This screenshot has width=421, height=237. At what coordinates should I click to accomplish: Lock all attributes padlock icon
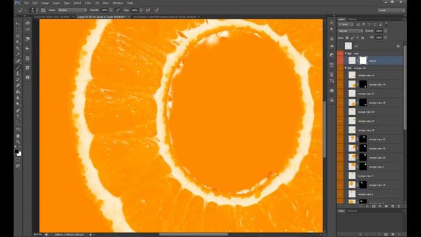tap(362, 38)
